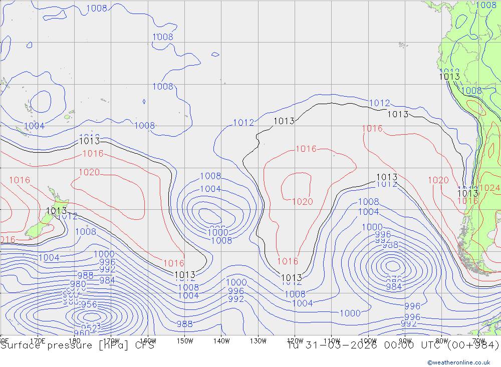The width and height of the screenshot is (501, 367).
Task: Select the 120W longitude axis label
Action: coord(295,341)
